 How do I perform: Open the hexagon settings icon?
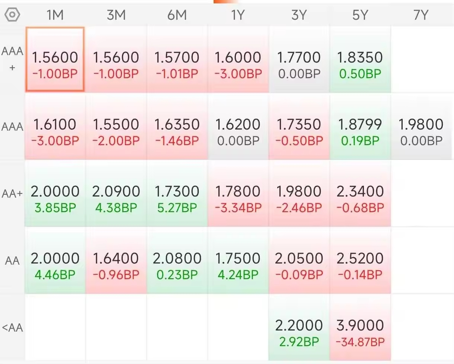pos(12,15)
